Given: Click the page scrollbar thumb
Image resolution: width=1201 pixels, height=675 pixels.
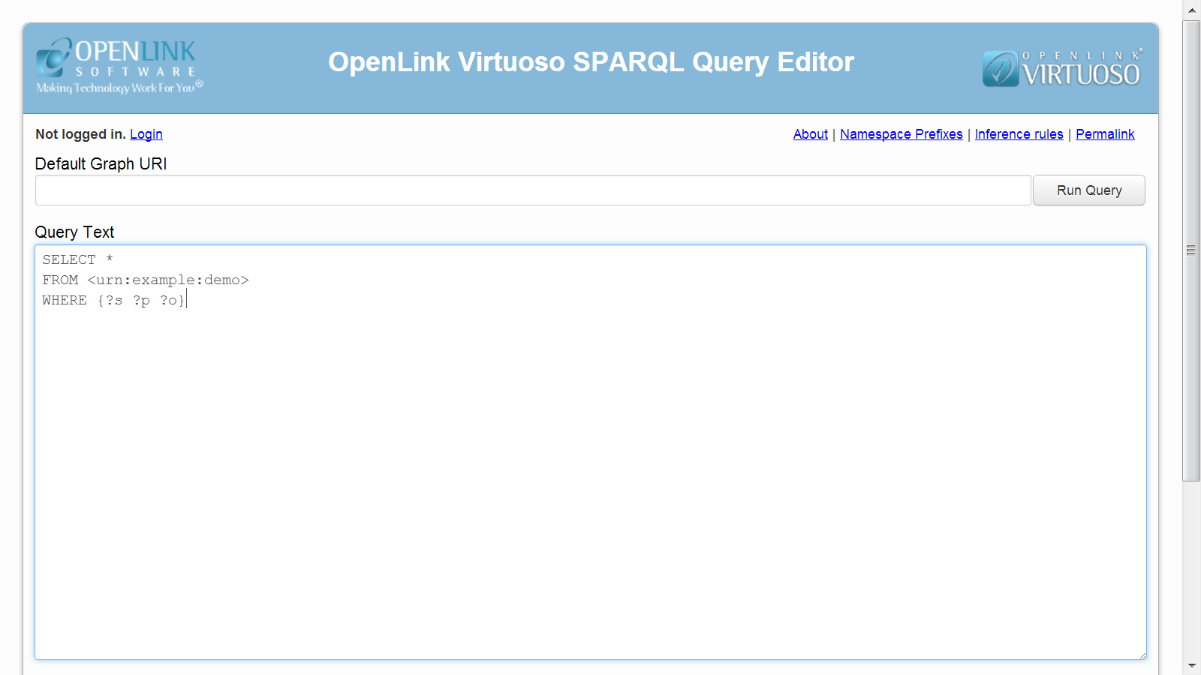Looking at the screenshot, I should tap(1191, 250).
